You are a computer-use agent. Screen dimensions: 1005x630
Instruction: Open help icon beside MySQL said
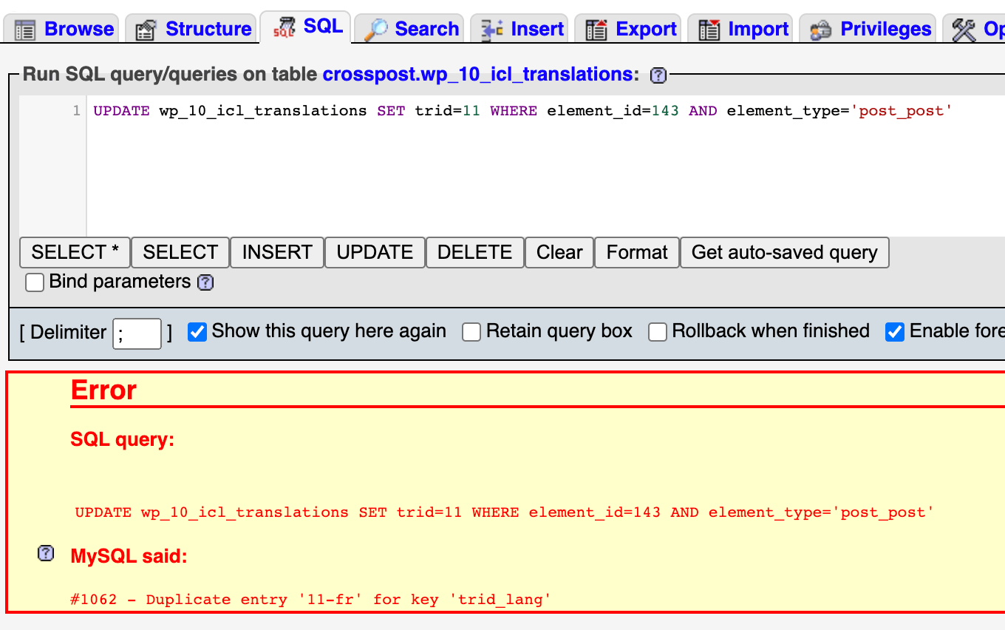click(x=46, y=553)
